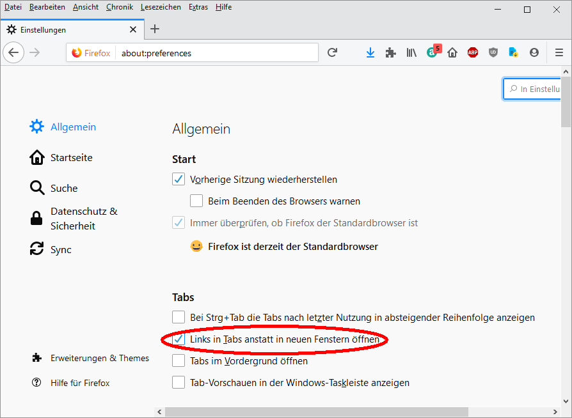
Task: Click the Tabs section heading
Action: [x=183, y=297]
